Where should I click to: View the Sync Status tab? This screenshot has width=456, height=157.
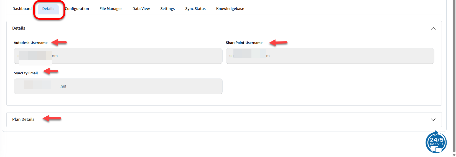[195, 9]
